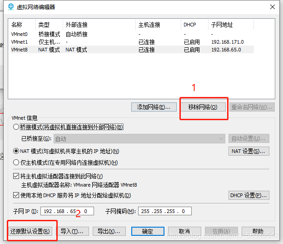Select the 仅主机模式 radio button
This screenshot has width=283, height=244.
coord(16,163)
